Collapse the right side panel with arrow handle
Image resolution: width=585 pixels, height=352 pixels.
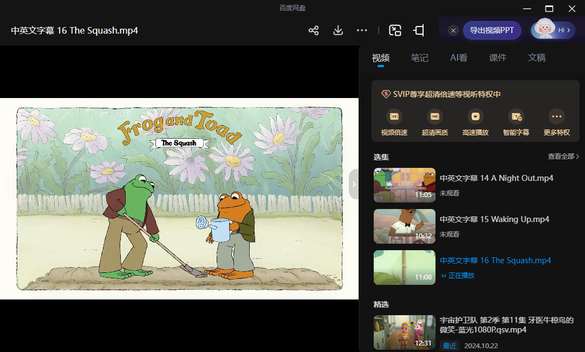(354, 184)
